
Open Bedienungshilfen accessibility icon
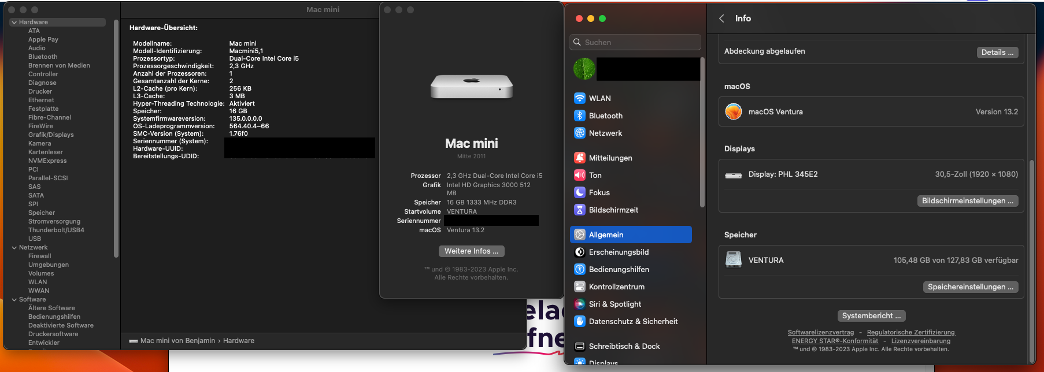[x=579, y=269]
